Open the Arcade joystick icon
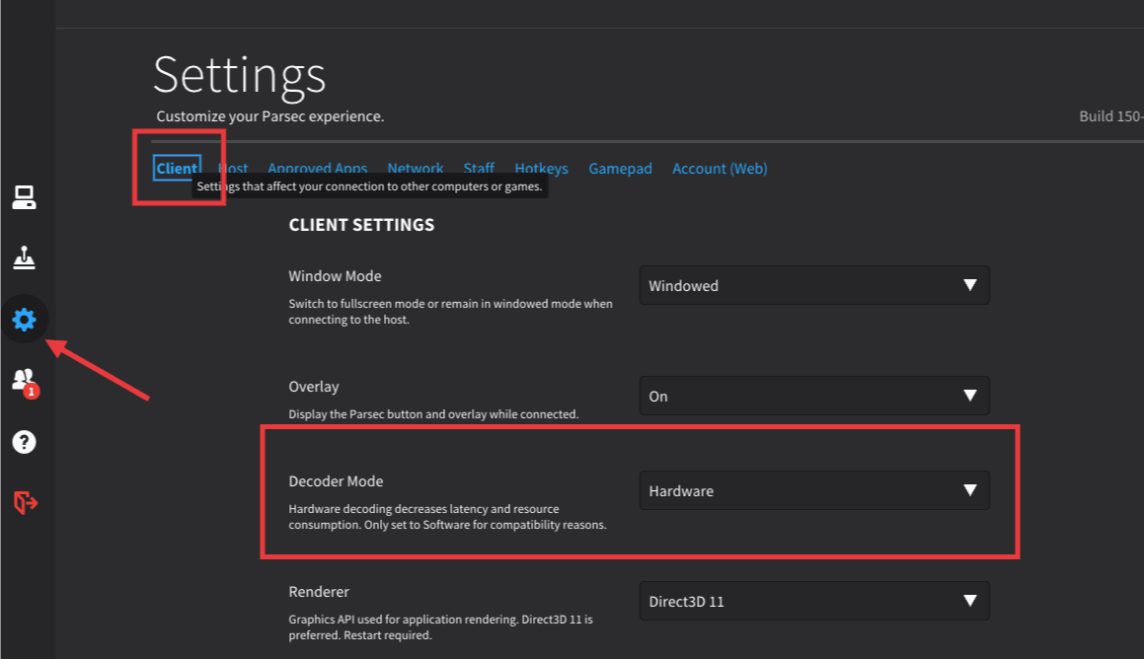This screenshot has width=1144, height=659. point(24,258)
